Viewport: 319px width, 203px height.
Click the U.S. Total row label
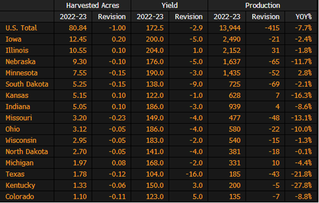click(x=21, y=28)
